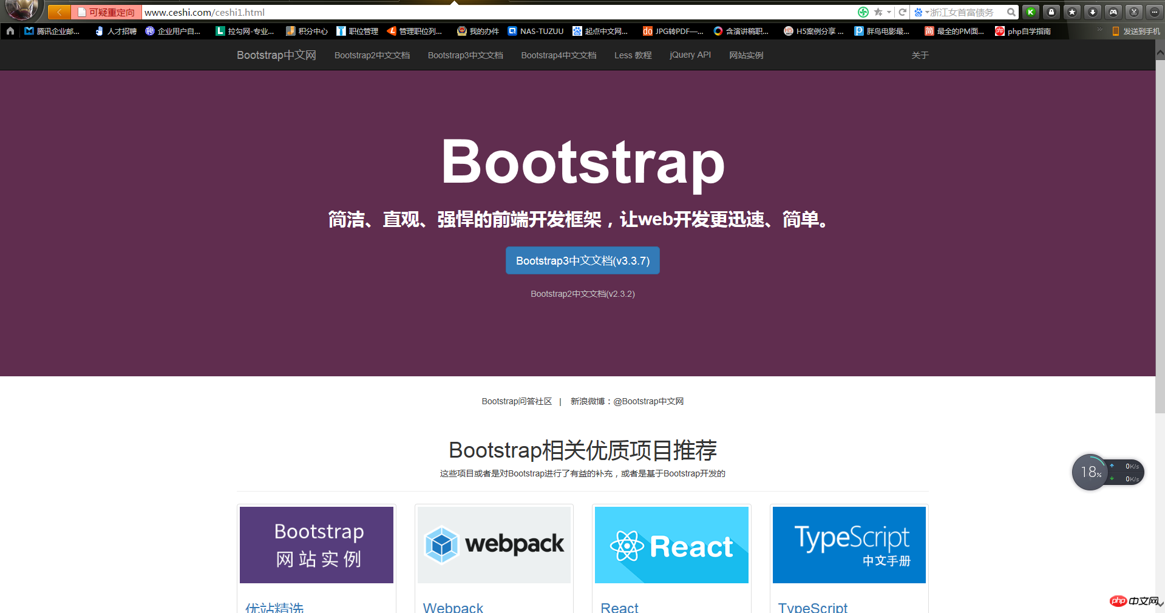Click the downloads arrow icon in the toolbar
Image resolution: width=1165 pixels, height=613 pixels.
[x=1093, y=12]
